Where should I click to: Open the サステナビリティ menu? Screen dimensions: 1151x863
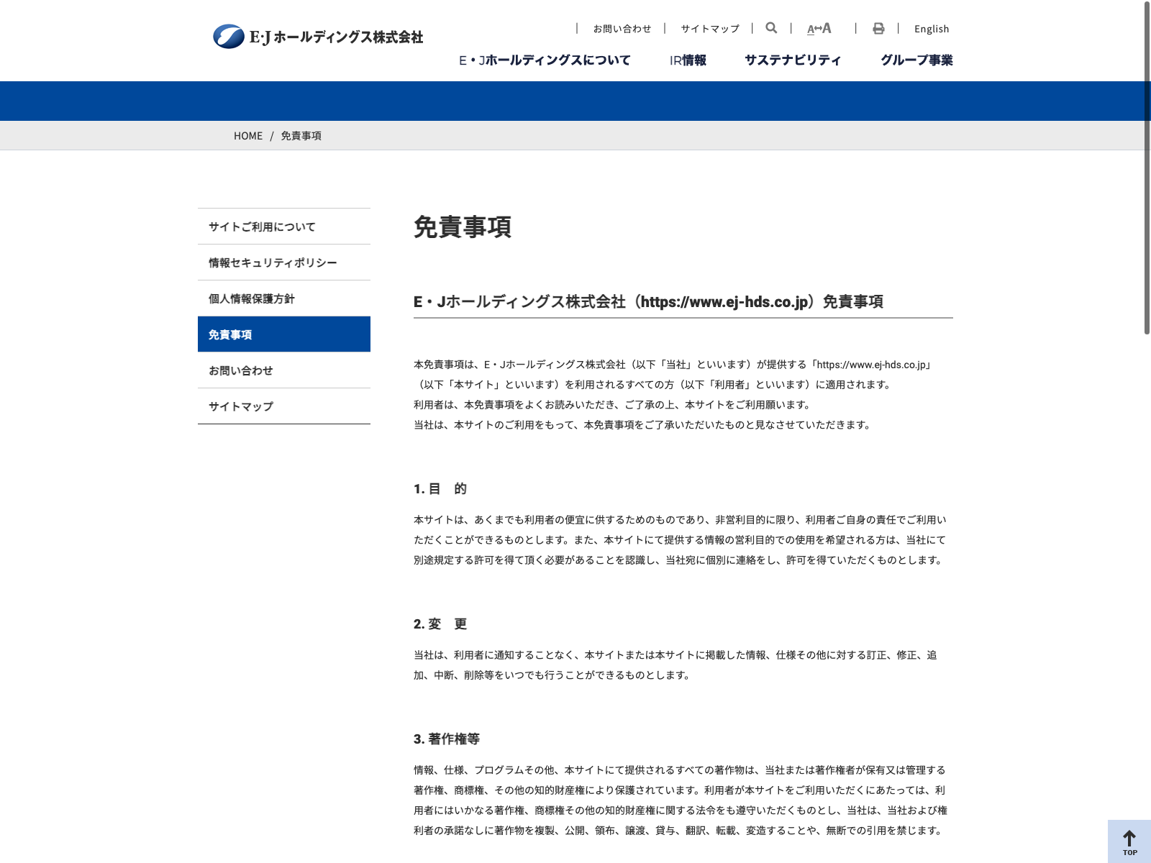(x=793, y=60)
